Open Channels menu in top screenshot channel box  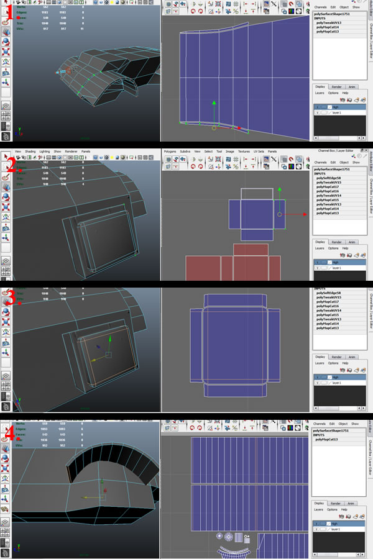click(320, 7)
